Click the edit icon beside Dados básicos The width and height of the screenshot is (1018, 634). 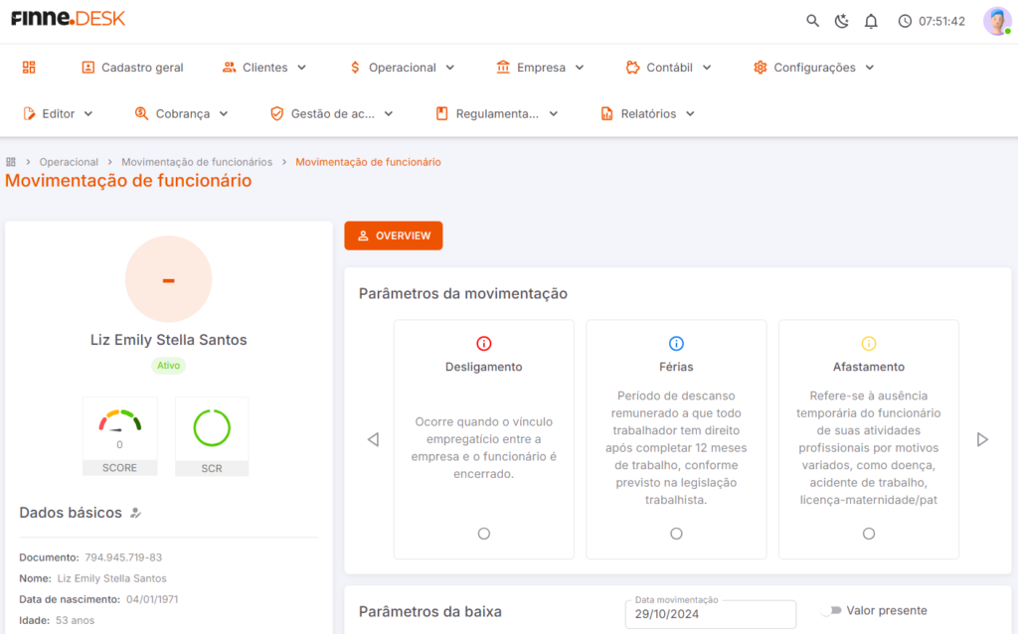tap(135, 513)
